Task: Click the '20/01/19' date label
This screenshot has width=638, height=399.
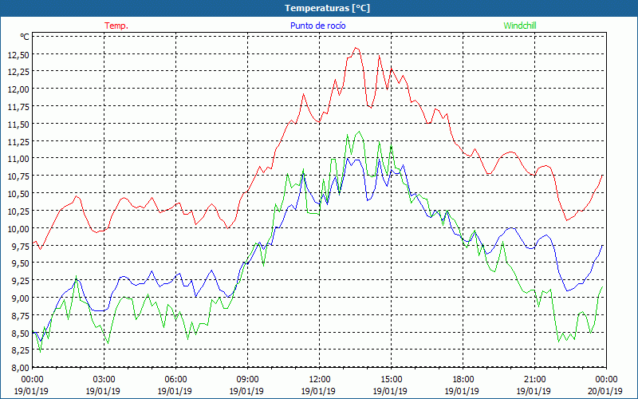Action: (x=605, y=391)
